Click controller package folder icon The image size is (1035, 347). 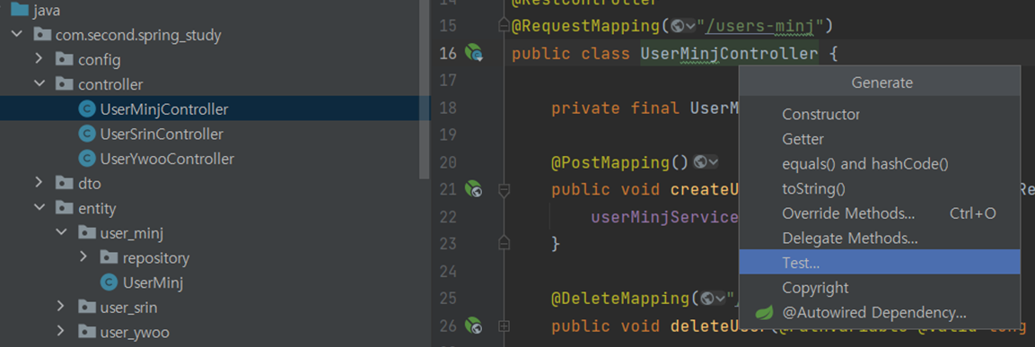(64, 84)
